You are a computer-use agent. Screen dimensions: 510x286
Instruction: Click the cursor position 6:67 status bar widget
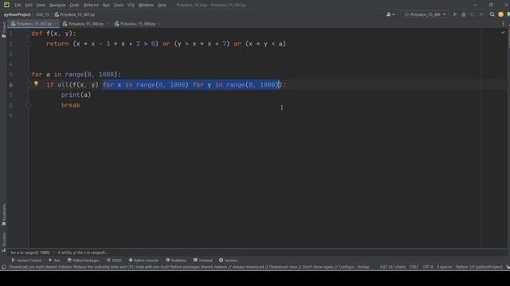(393, 267)
